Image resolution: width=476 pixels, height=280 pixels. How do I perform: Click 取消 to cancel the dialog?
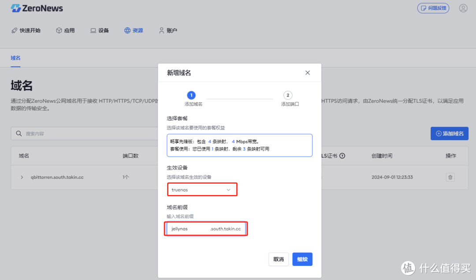279,259
